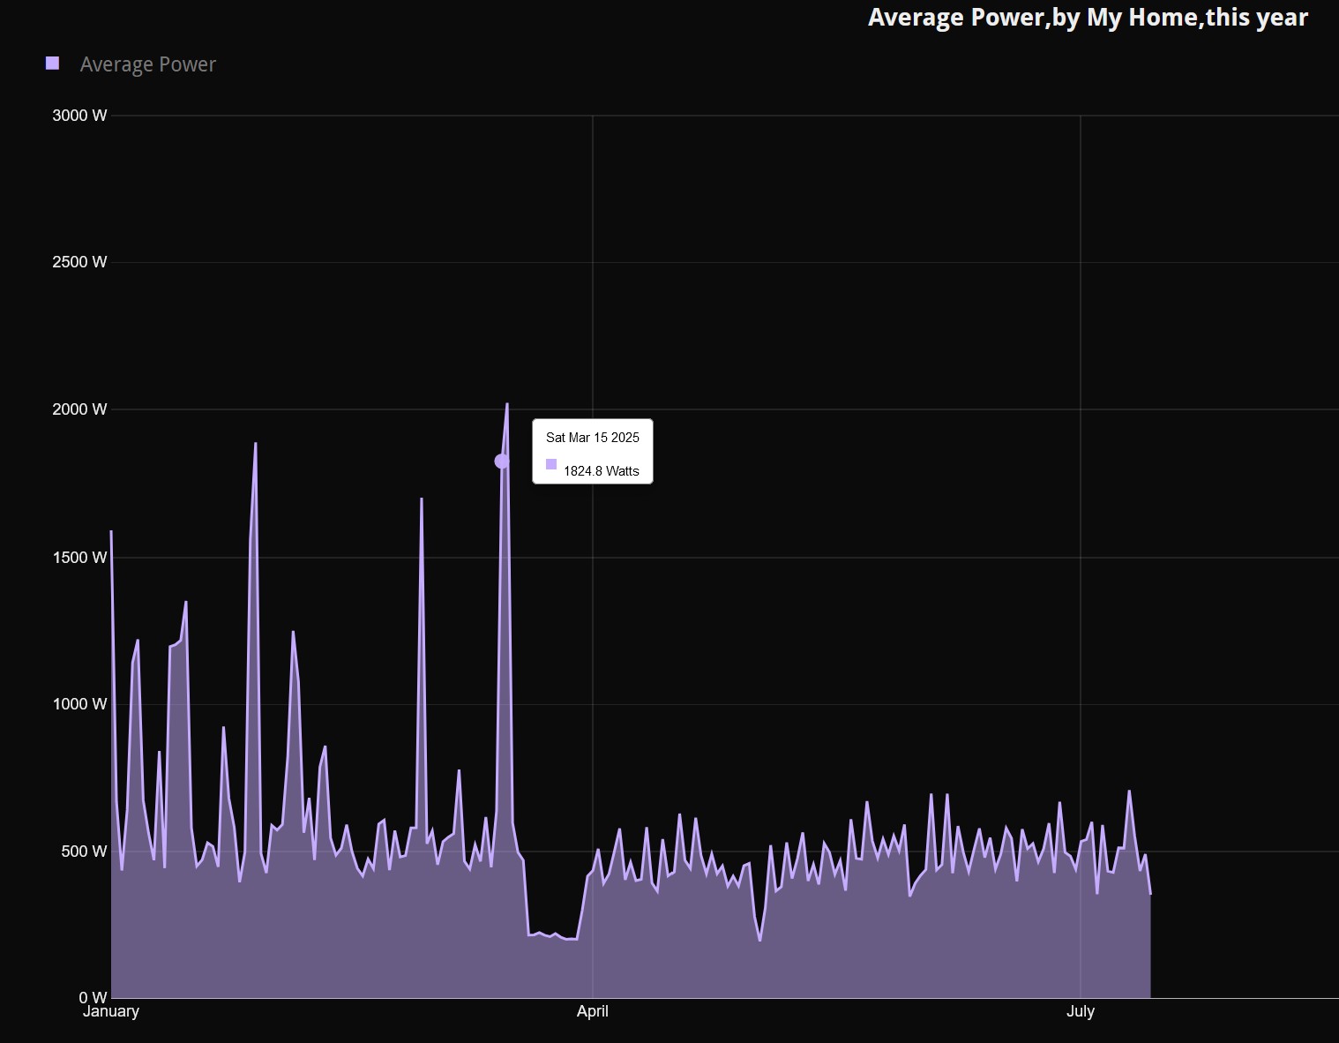This screenshot has height=1043, width=1339.
Task: Click the small purple square inside tooltip
Action: (551, 464)
